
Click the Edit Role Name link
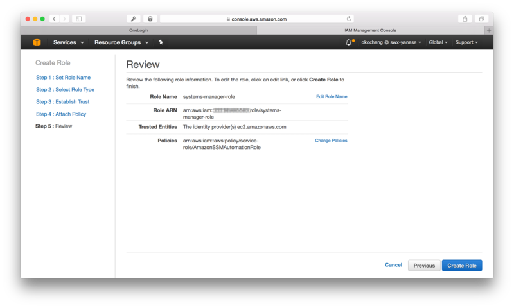click(x=332, y=96)
